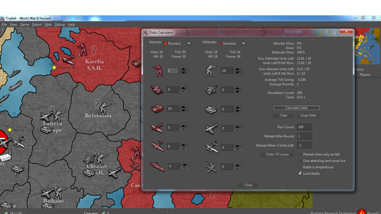Open the Attacker nation dropdown

(177, 43)
